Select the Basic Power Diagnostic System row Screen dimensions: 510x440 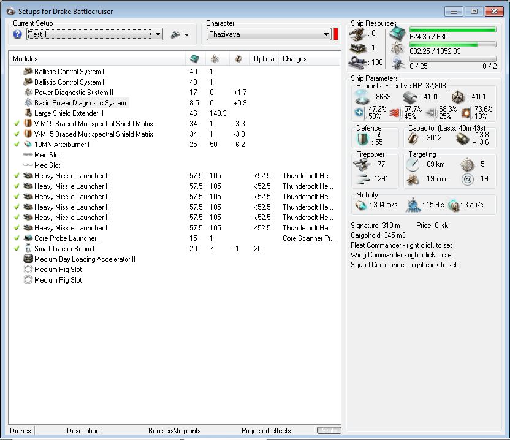coord(175,103)
